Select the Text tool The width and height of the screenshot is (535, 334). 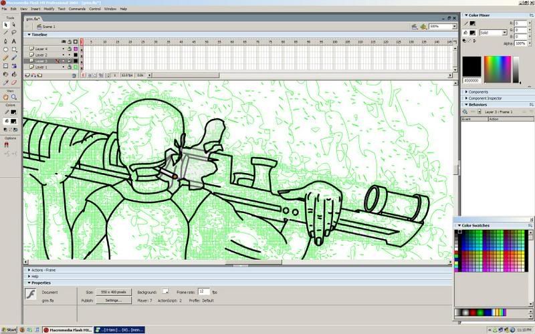(x=14, y=41)
